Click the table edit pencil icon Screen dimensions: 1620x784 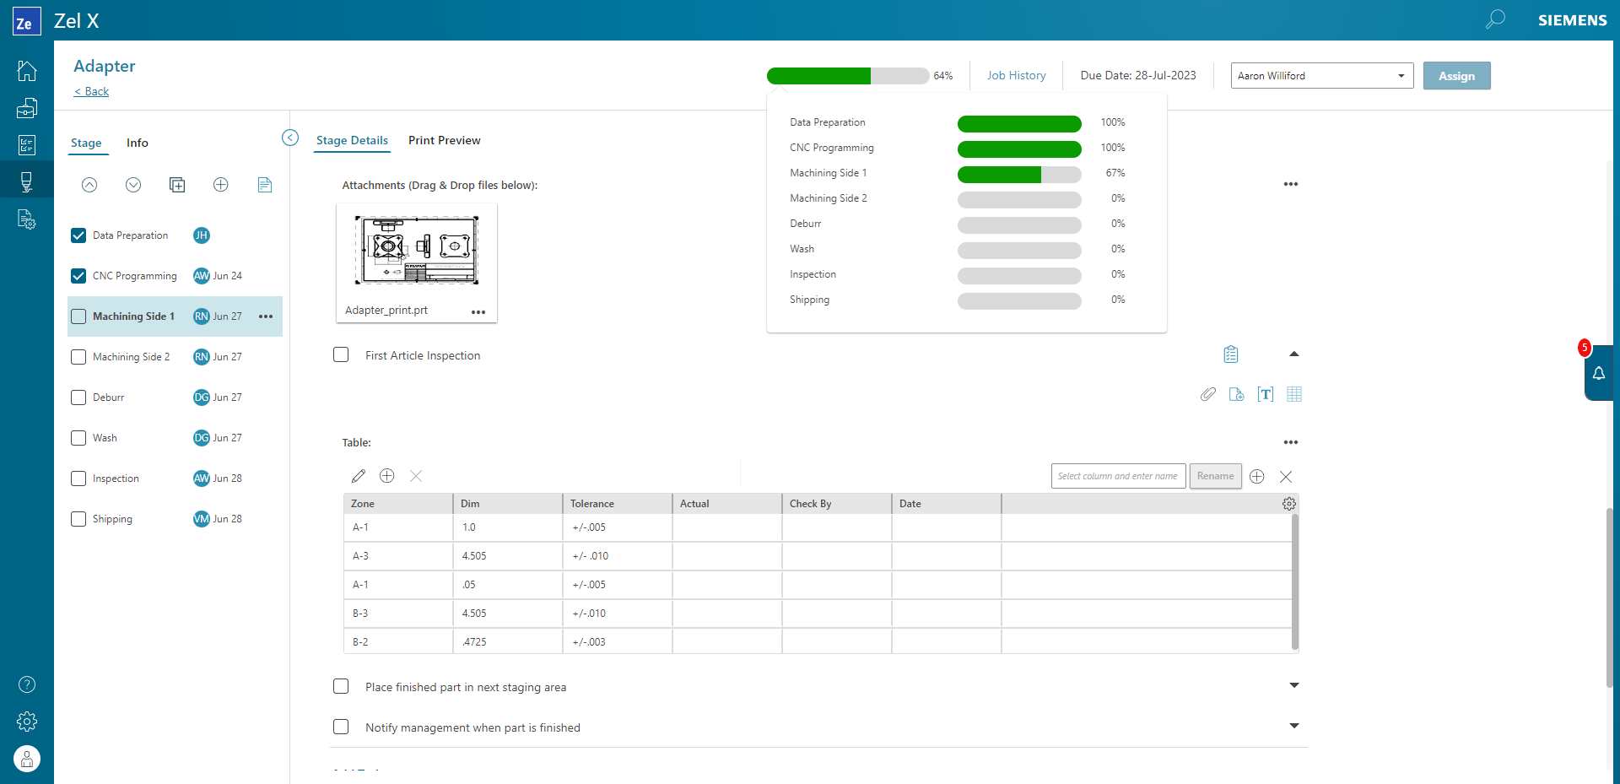coord(359,476)
